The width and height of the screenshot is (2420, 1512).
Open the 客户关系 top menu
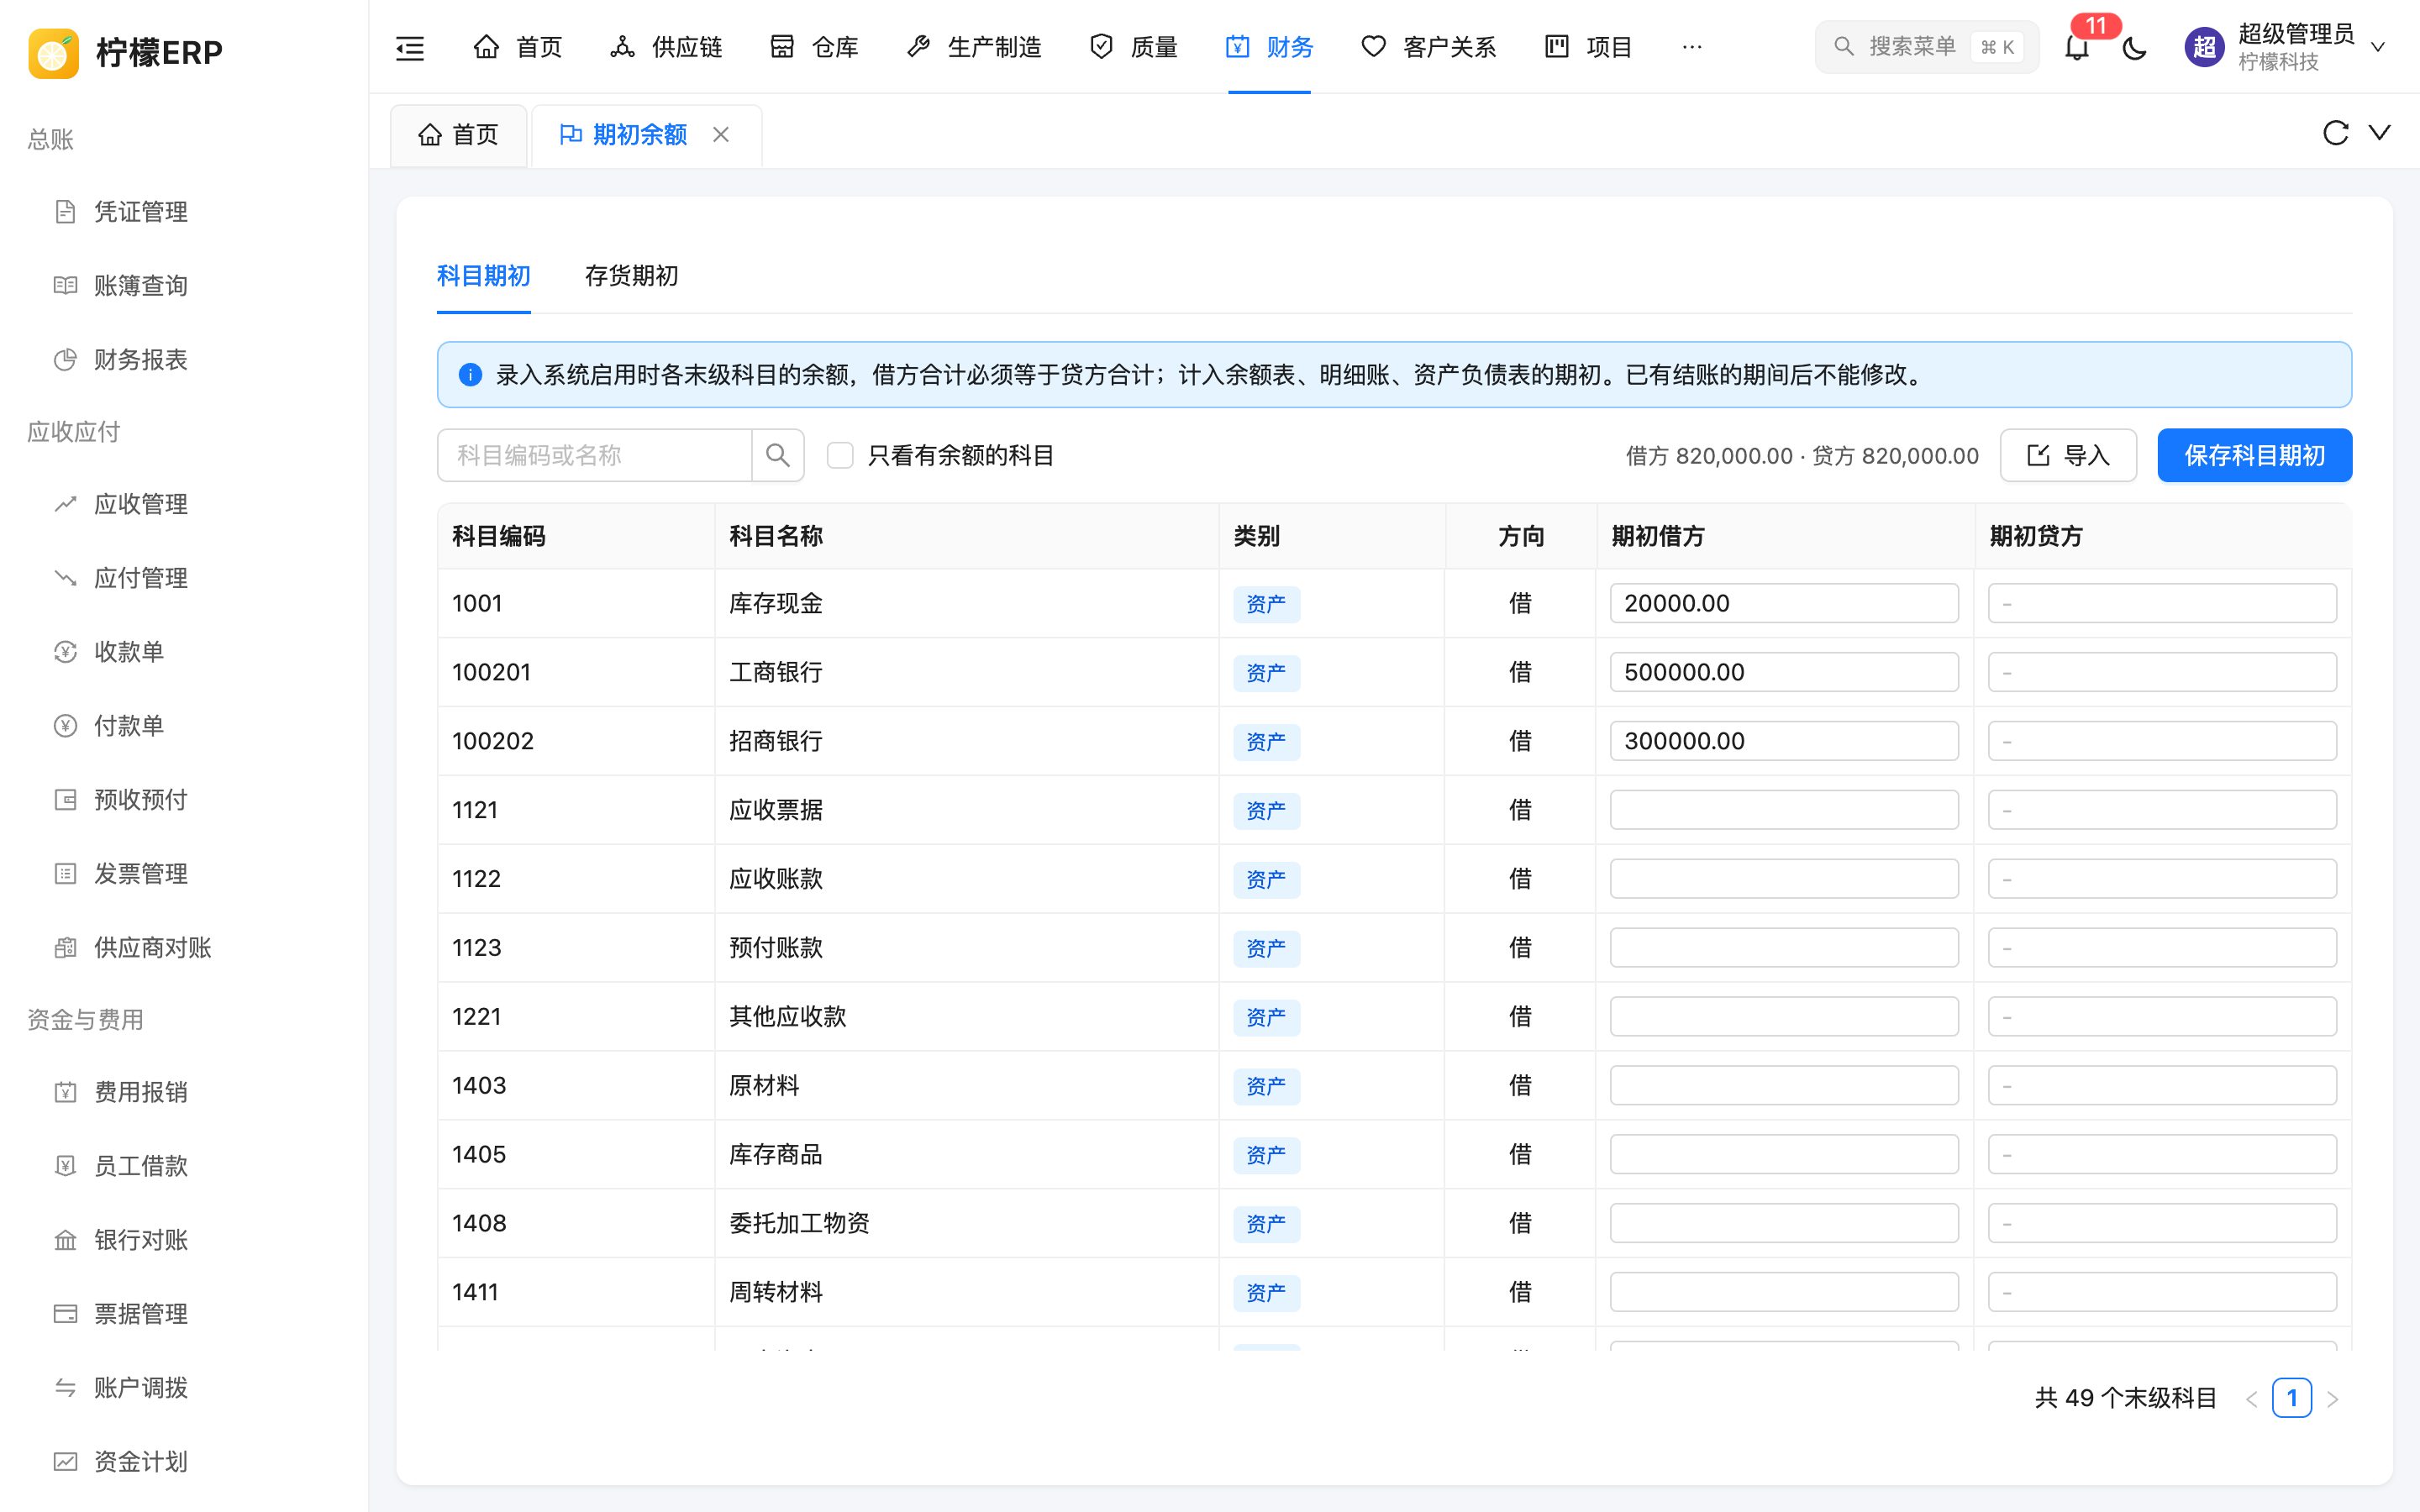click(x=1429, y=47)
